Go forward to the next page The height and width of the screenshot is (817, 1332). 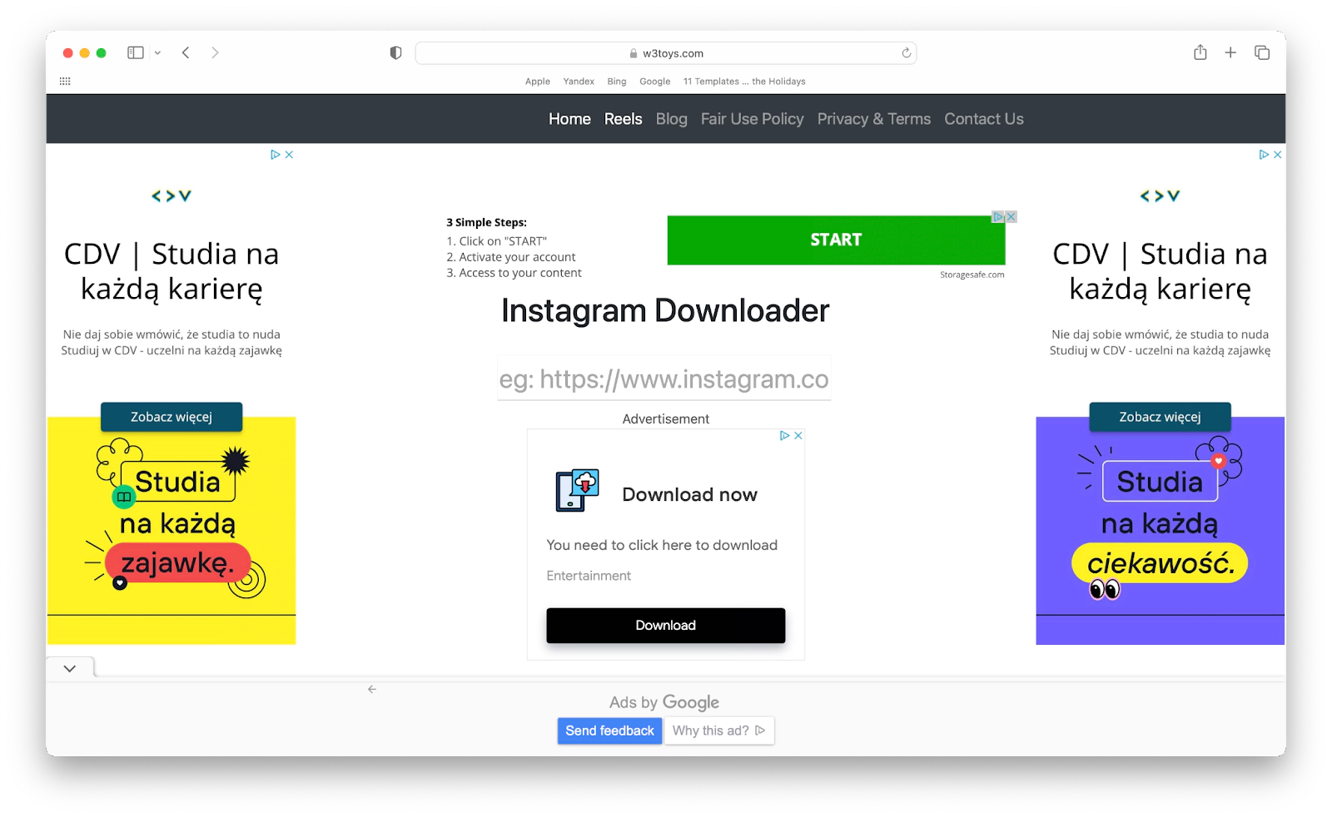click(215, 52)
